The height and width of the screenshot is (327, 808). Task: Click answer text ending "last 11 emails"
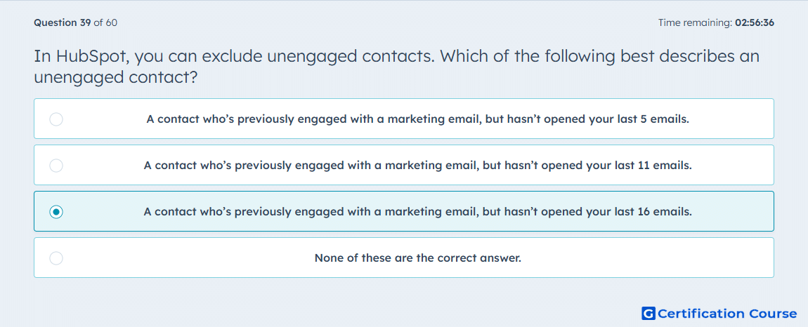coord(418,166)
